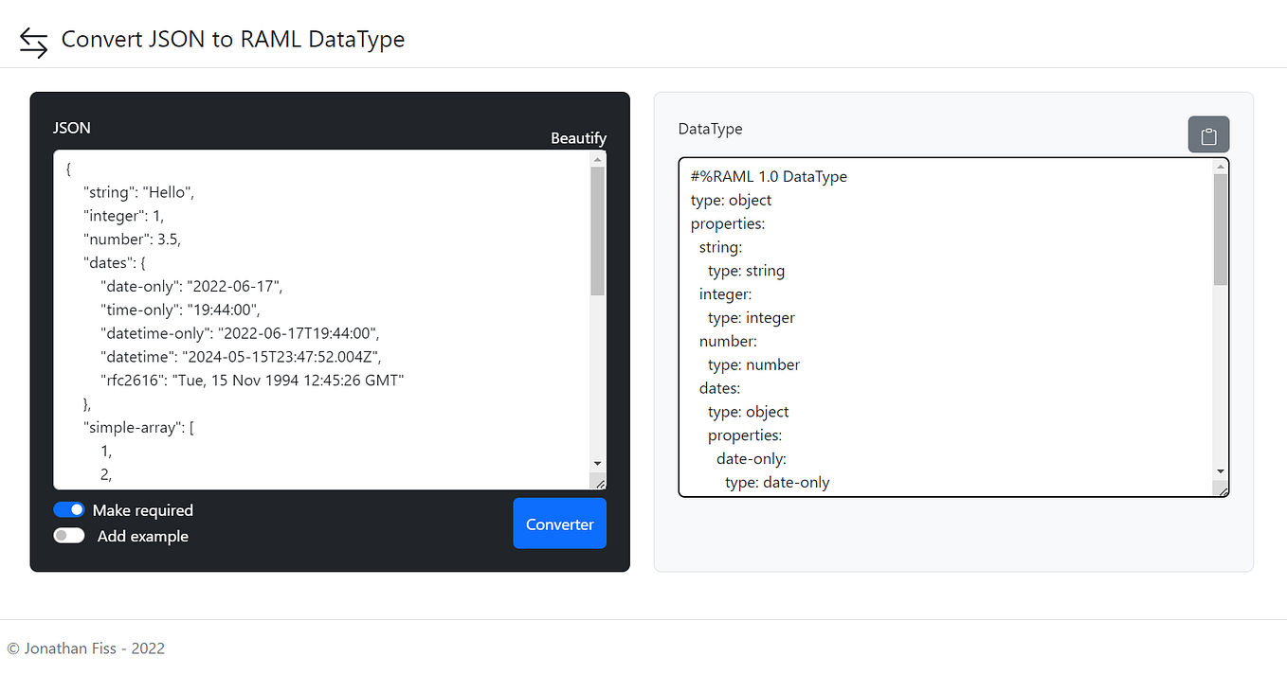The width and height of the screenshot is (1287, 674).
Task: Click the JSON panel header label
Action: click(71, 127)
